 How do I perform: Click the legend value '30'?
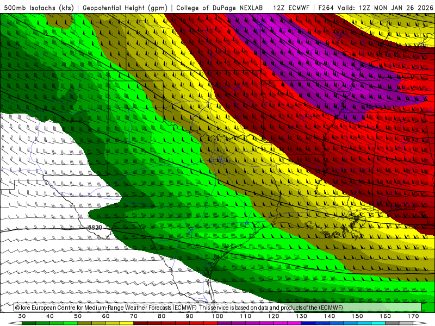pyautogui.click(x=22, y=316)
